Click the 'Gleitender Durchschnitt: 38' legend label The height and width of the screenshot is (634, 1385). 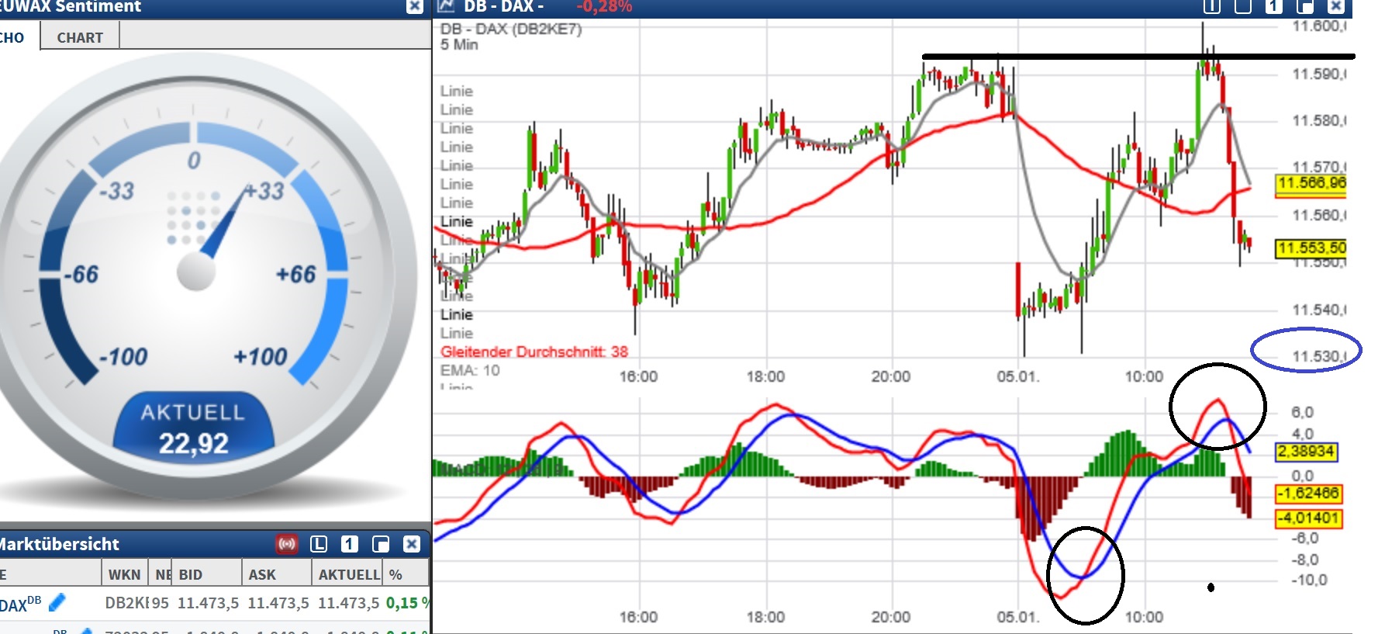point(534,352)
